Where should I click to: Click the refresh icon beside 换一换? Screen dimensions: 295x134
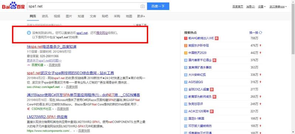pos(261,33)
